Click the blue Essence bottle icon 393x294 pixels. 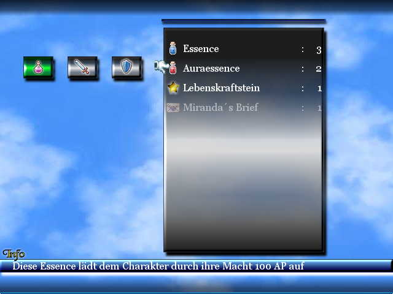click(x=173, y=48)
